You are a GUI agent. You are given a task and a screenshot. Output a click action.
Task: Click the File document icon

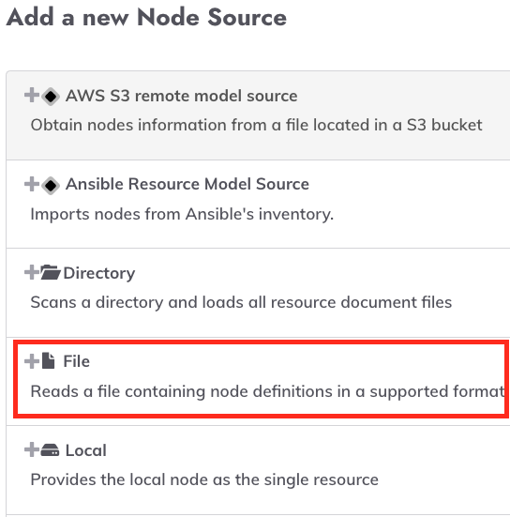(x=49, y=360)
